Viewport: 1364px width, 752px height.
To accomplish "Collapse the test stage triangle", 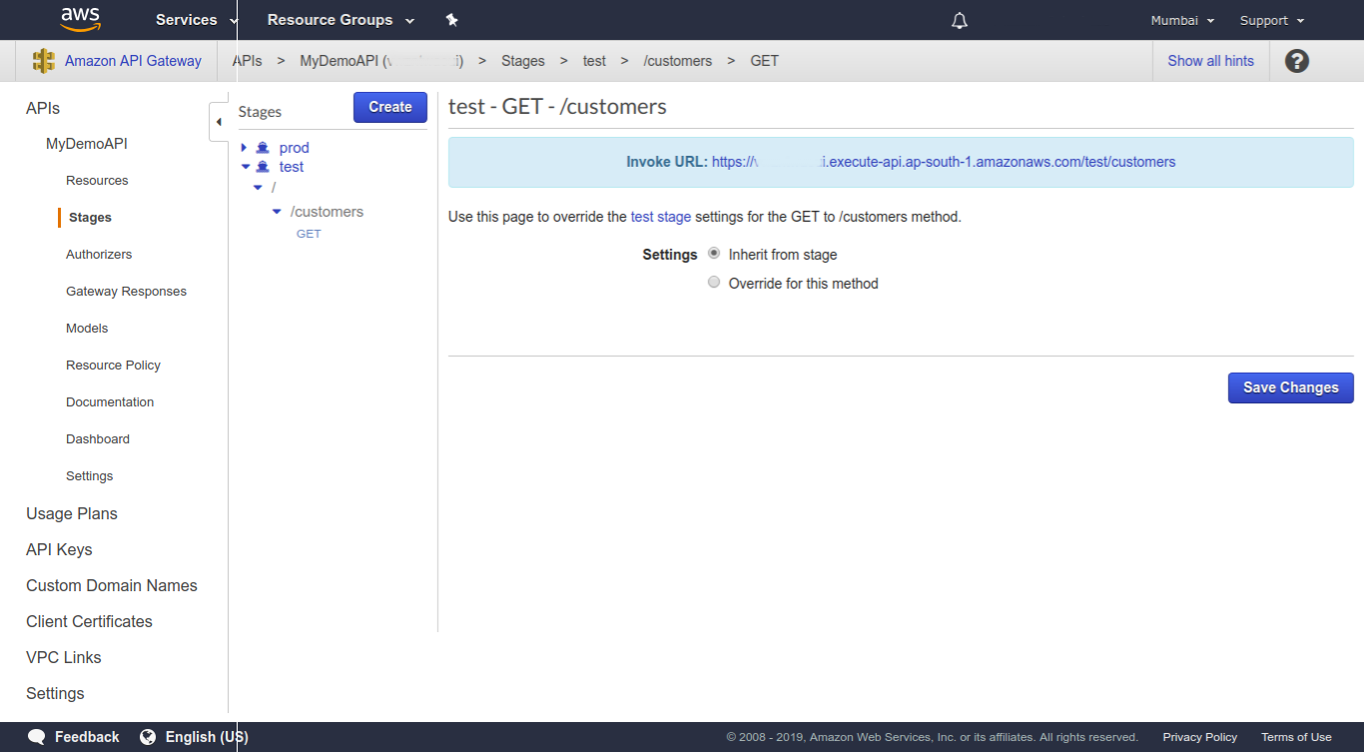I will pyautogui.click(x=246, y=167).
